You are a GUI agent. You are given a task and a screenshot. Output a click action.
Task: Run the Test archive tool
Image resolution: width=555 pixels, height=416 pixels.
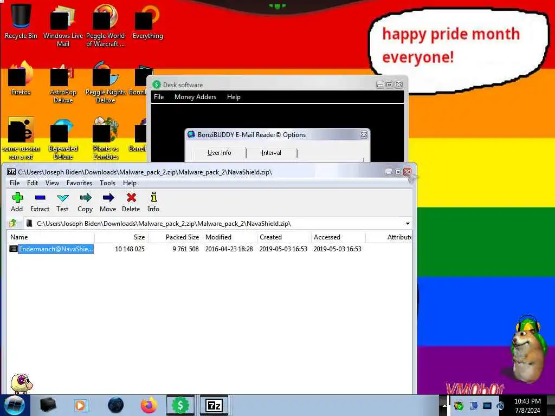tap(62, 202)
